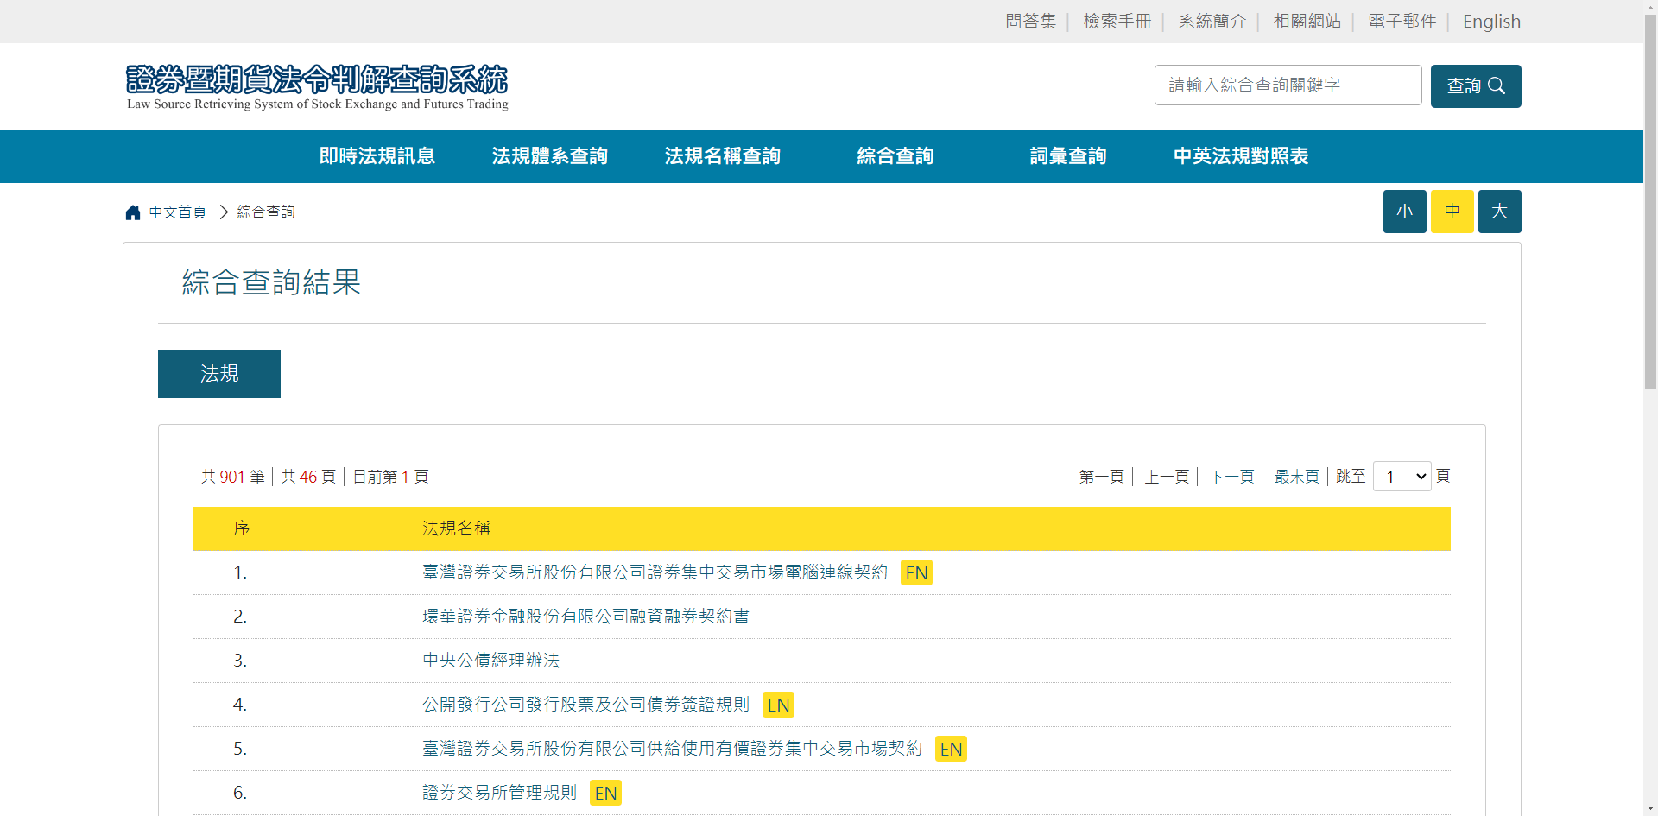Click the EN badge for row 4
This screenshot has height=816, width=1658.
click(x=778, y=705)
